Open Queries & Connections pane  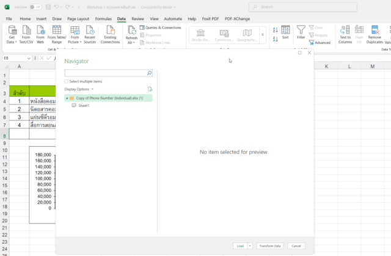coord(161,27)
